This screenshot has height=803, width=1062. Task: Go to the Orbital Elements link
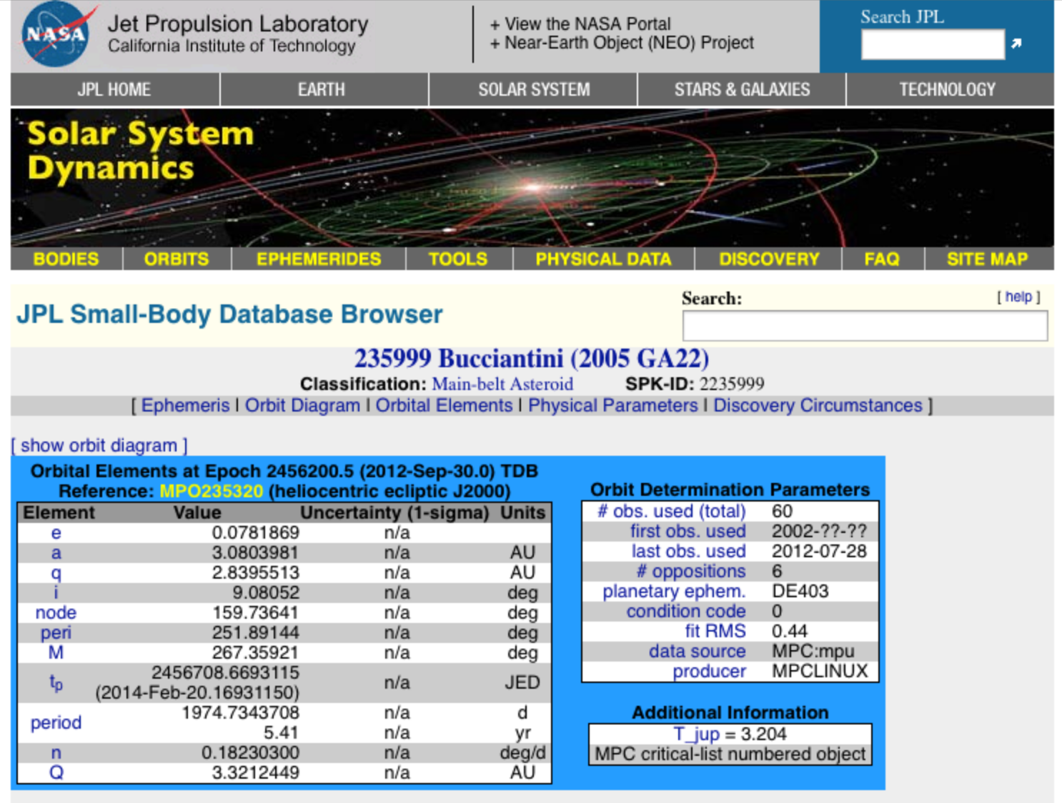pos(444,405)
